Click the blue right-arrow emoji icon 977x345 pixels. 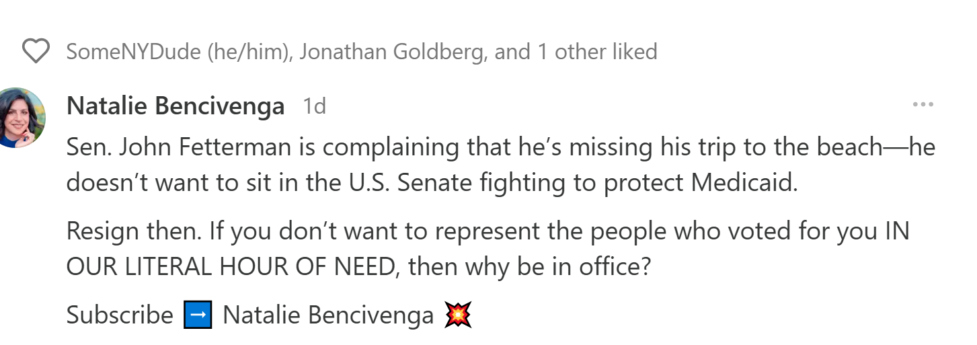tap(198, 315)
